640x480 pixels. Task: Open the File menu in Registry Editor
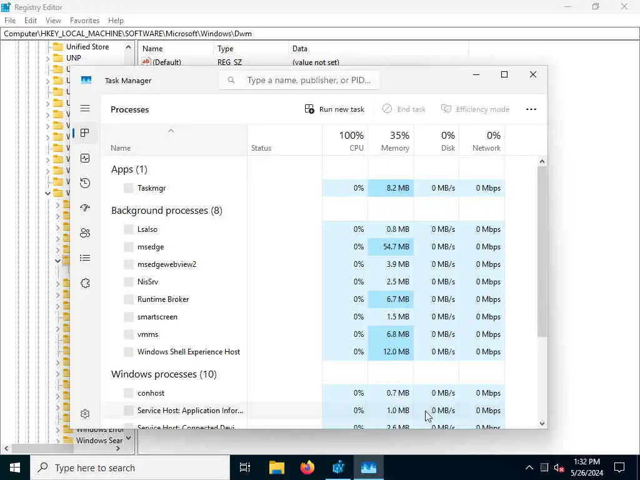click(10, 21)
